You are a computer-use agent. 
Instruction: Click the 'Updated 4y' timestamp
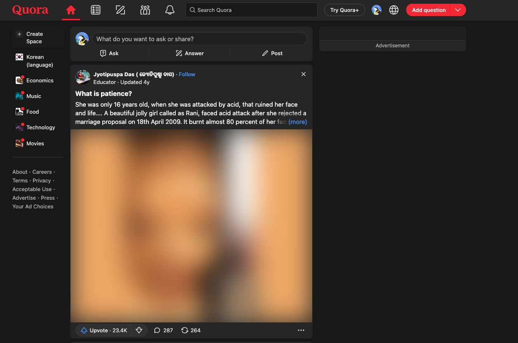coord(135,82)
